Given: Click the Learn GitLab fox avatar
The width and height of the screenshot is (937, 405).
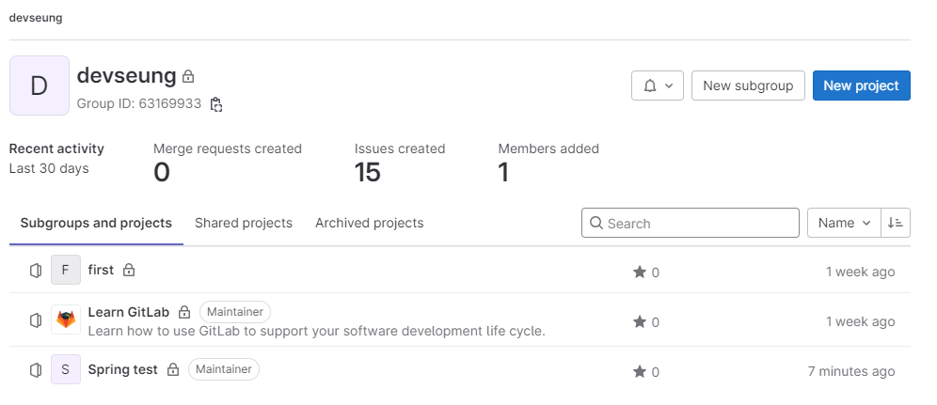Looking at the screenshot, I should coord(66,319).
